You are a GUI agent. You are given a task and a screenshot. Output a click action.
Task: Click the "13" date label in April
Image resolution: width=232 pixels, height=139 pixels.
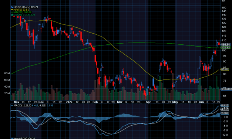click(x=157, y=102)
